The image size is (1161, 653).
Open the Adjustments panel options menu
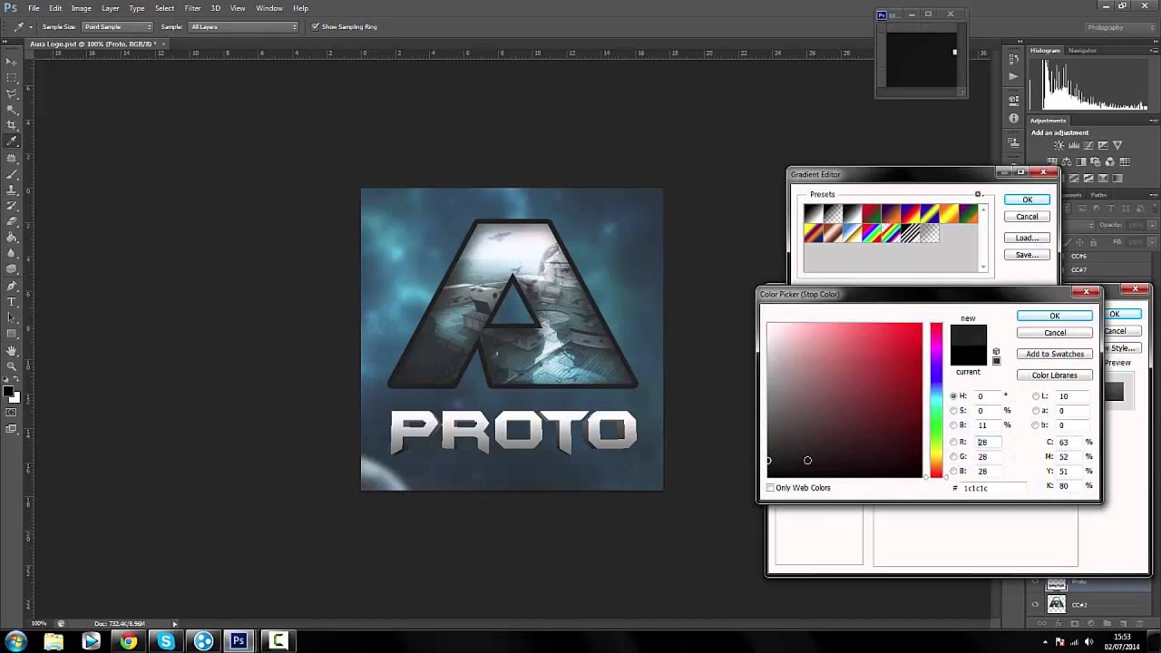point(1153,121)
